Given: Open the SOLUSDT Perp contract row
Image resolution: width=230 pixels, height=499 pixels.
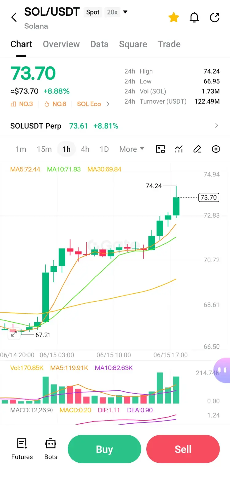Looking at the screenshot, I should [115, 126].
